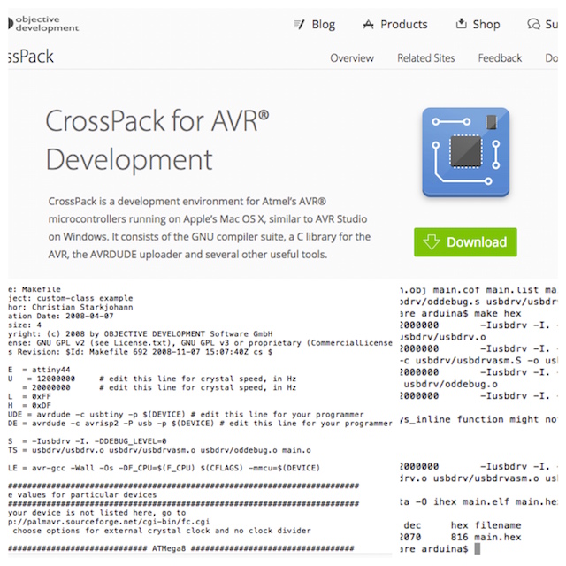Click the CrossPack description paragraph

(210, 228)
